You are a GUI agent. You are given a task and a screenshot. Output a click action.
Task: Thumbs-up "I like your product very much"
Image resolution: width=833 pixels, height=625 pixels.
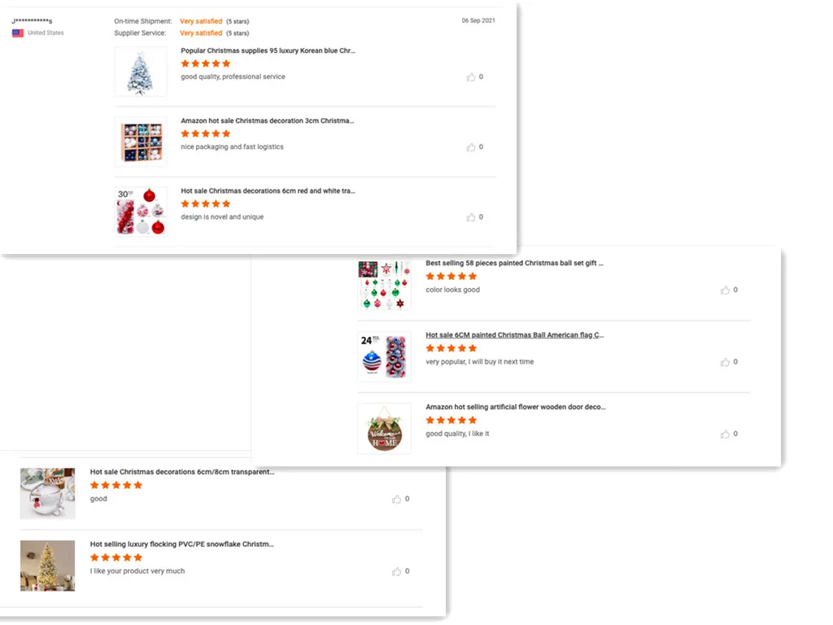point(397,571)
